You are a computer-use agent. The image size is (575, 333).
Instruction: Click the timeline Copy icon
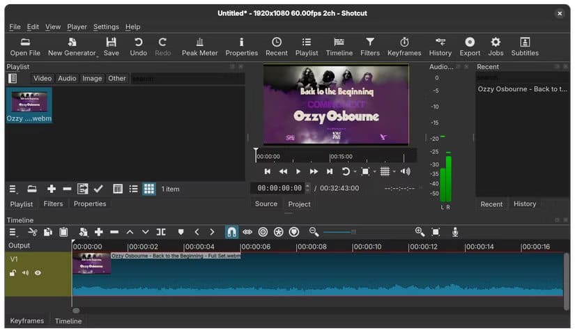coord(48,232)
